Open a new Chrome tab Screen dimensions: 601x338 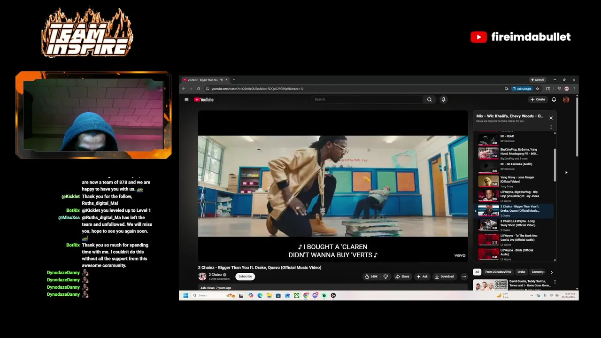[234, 80]
